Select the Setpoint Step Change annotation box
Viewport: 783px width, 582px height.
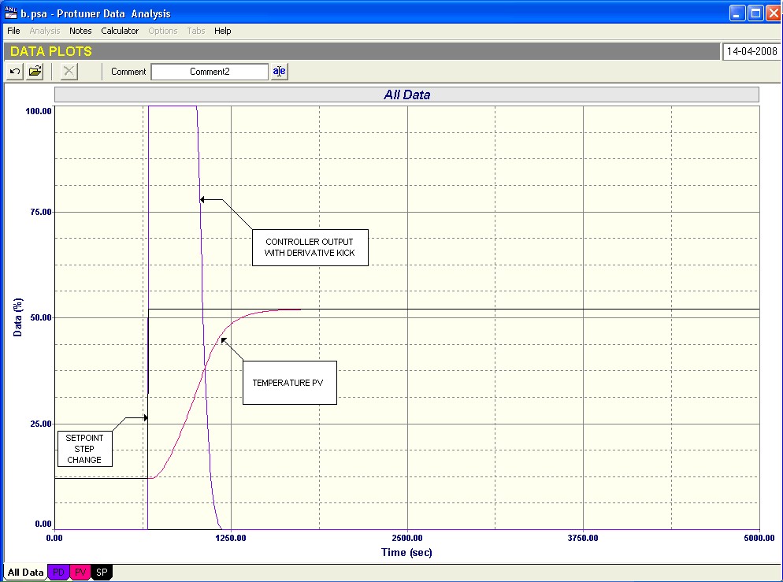click(84, 449)
